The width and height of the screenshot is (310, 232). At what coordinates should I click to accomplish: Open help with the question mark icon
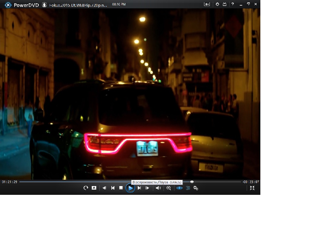click(x=233, y=4)
